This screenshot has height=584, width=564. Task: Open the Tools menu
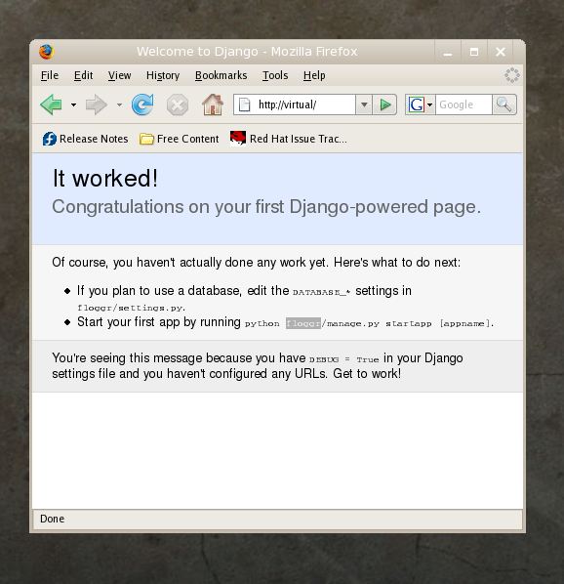[x=275, y=75]
